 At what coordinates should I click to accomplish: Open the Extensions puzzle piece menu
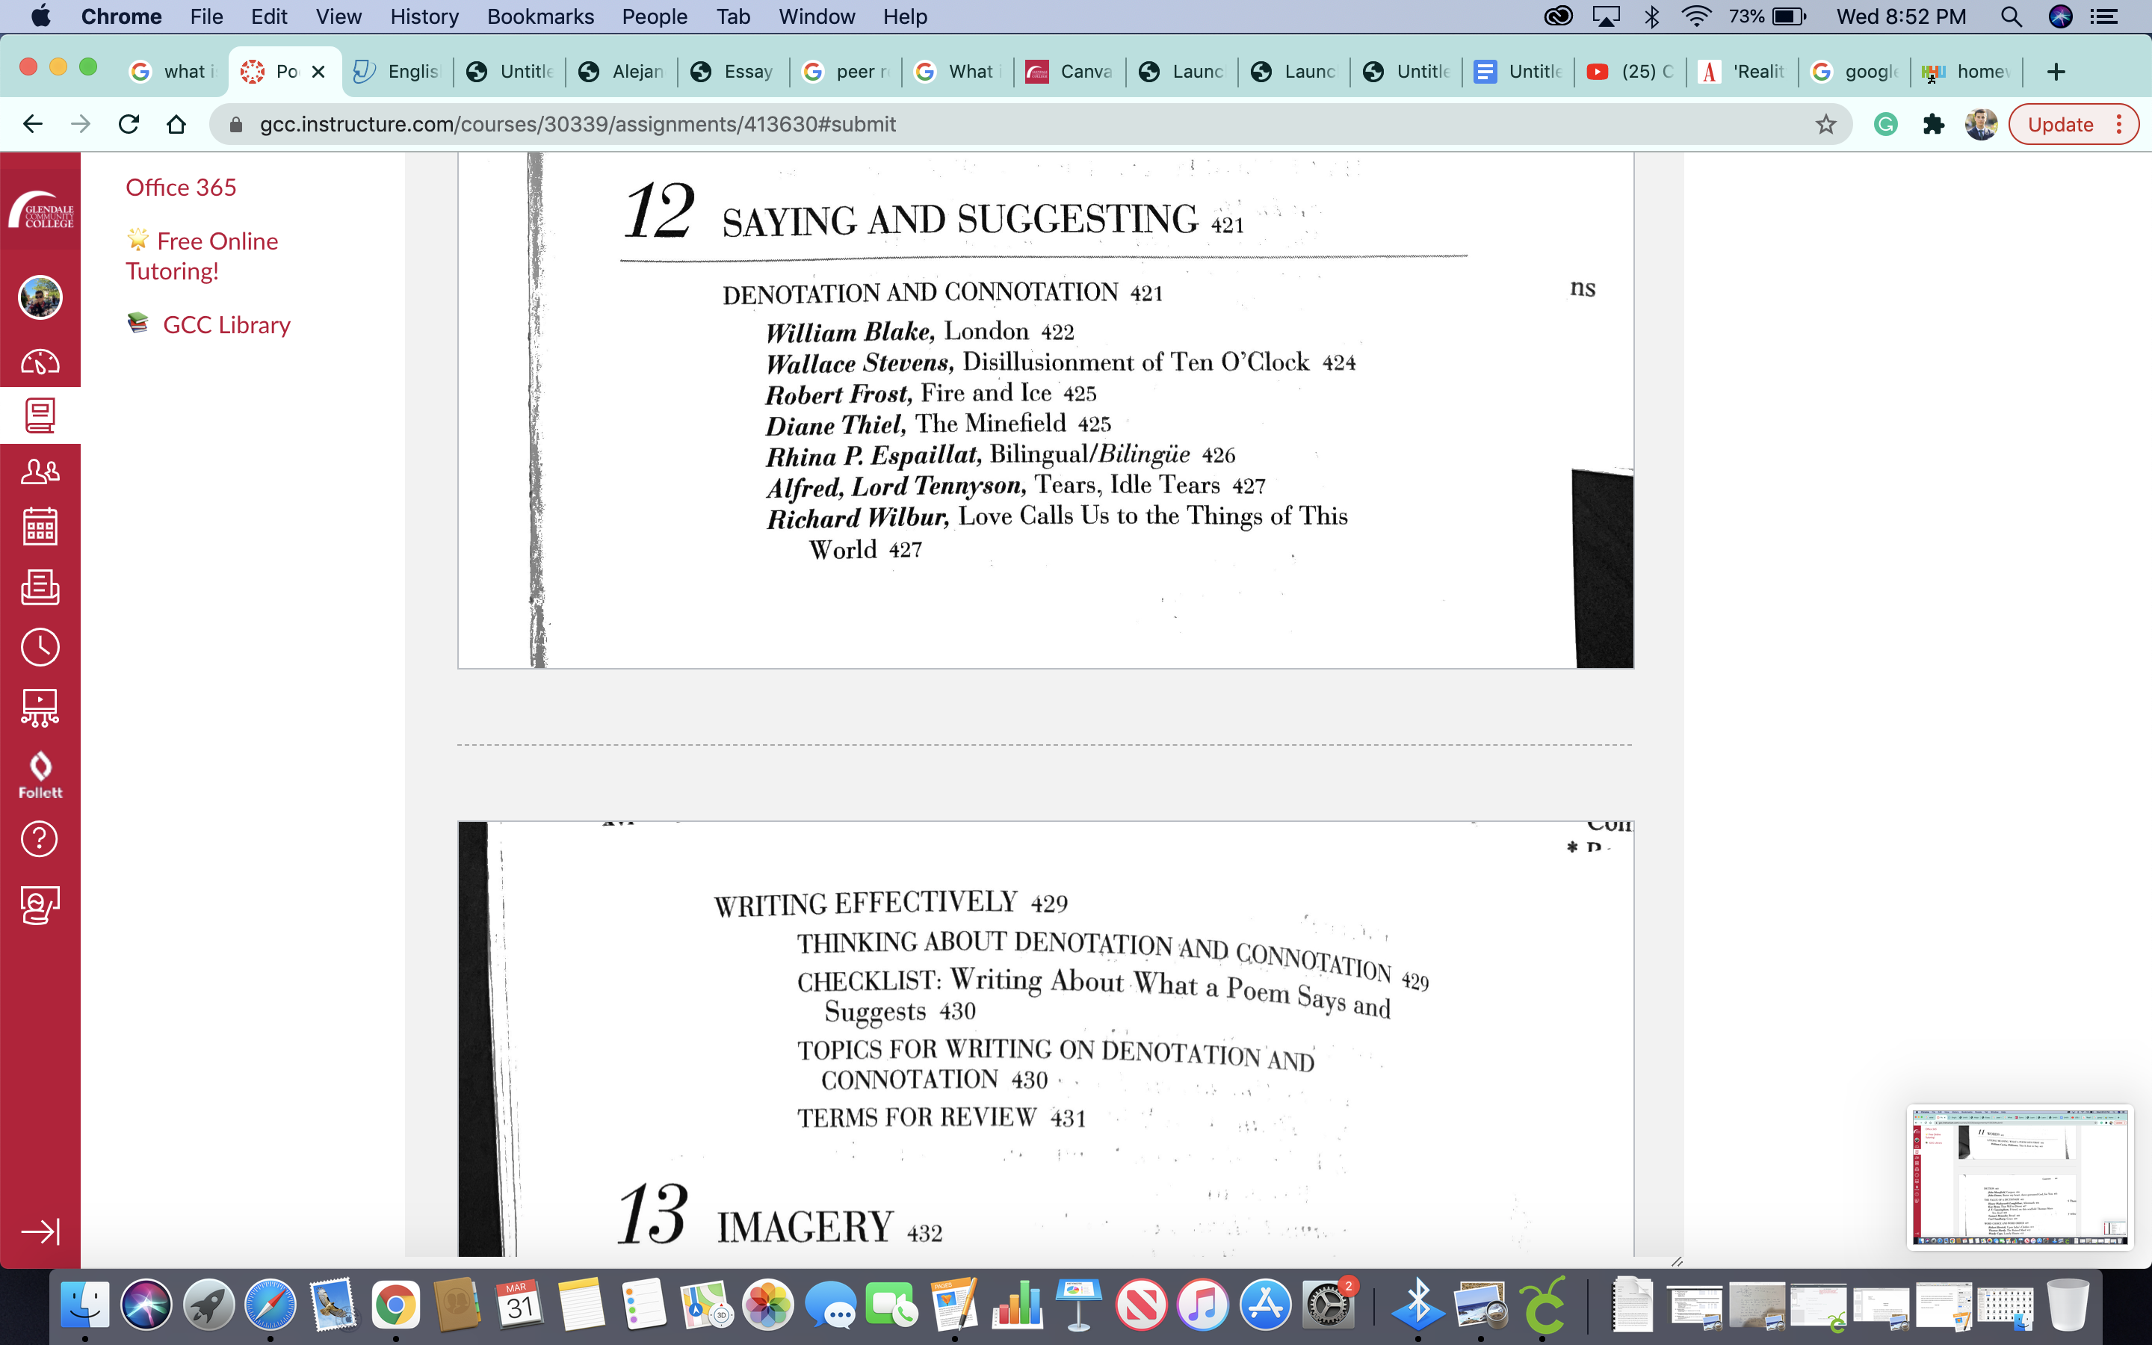pyautogui.click(x=1933, y=125)
